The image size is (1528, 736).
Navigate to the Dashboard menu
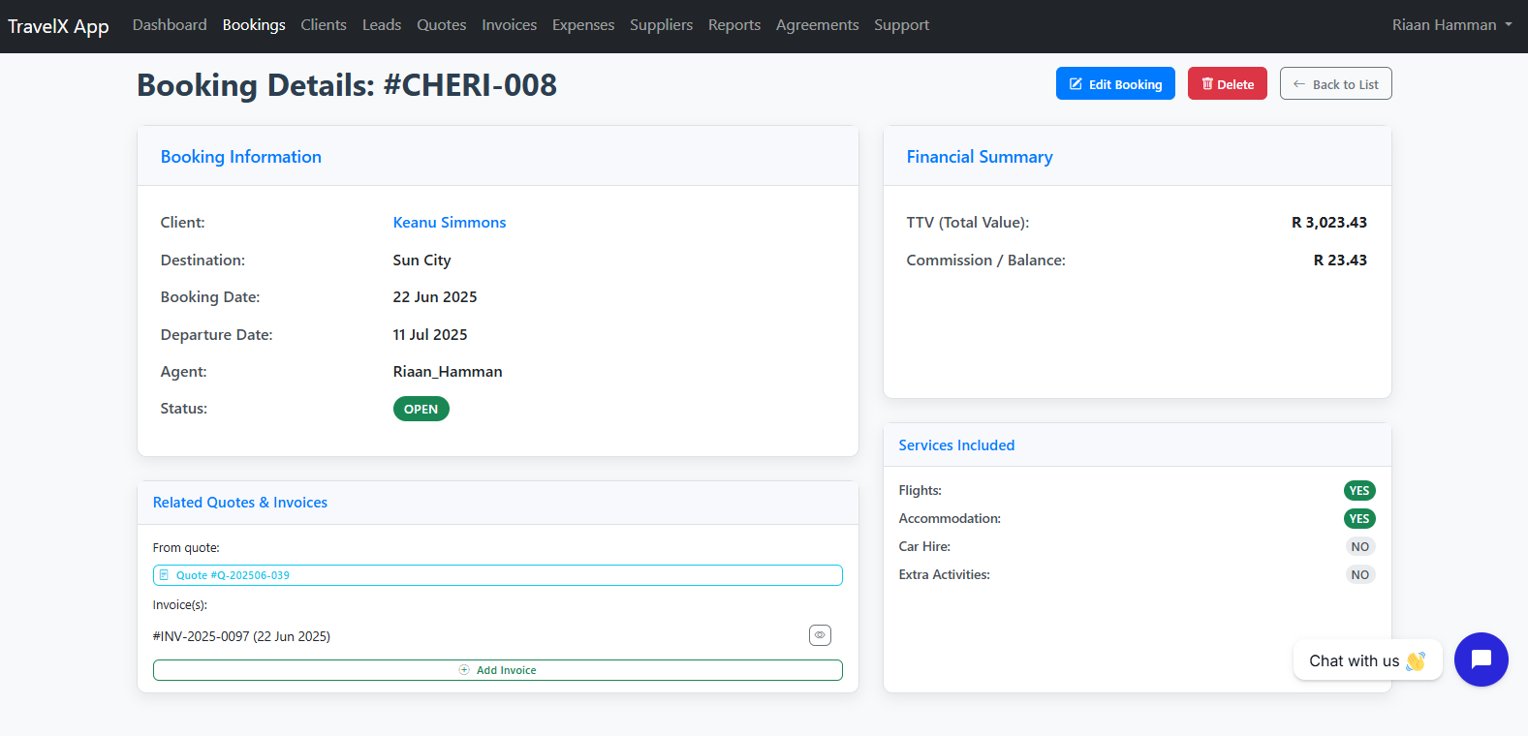170,25
